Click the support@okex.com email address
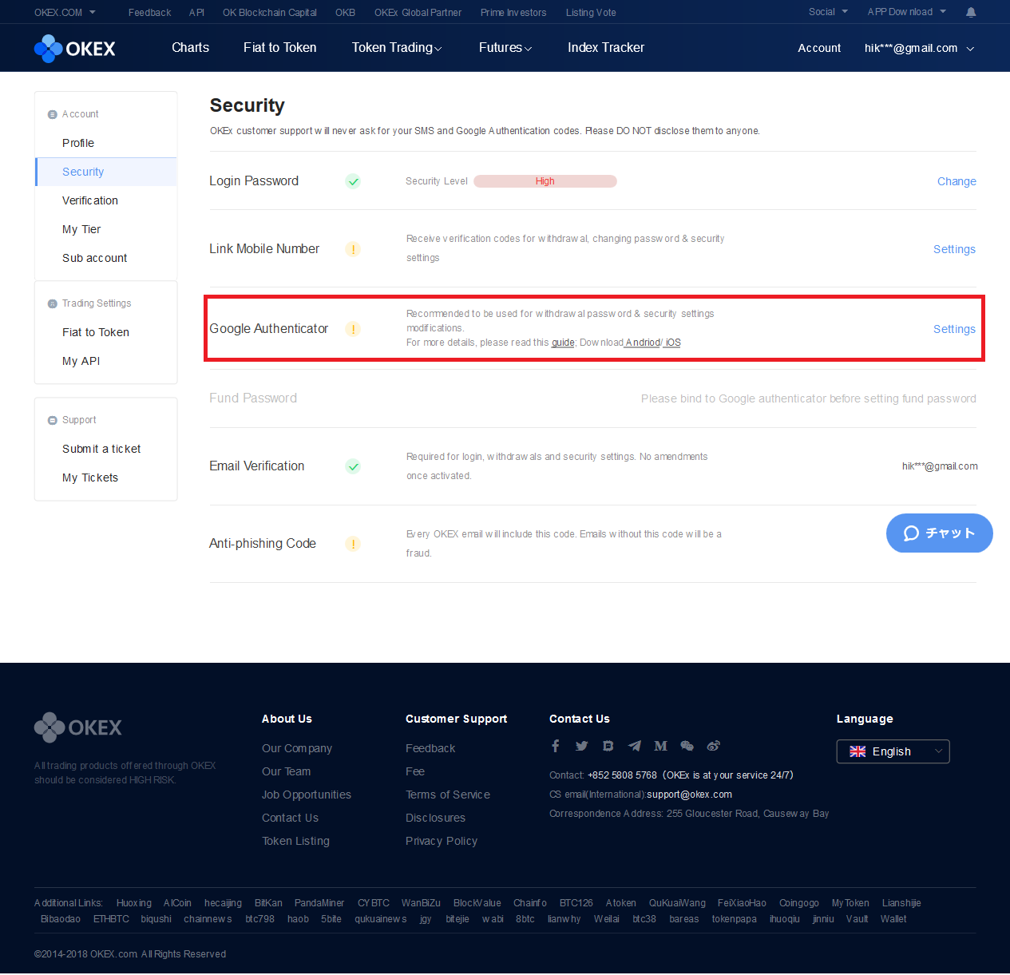The height and width of the screenshot is (975, 1010). (689, 795)
